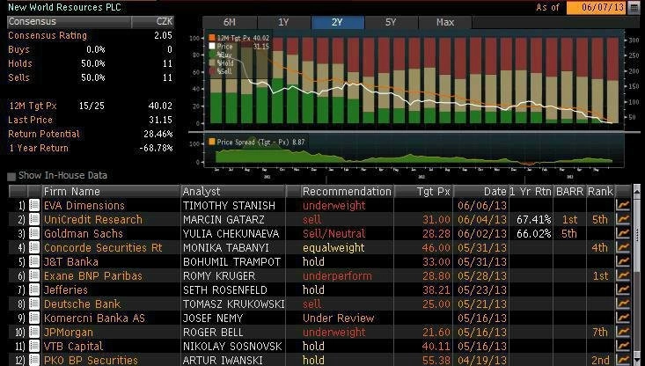The height and width of the screenshot is (366, 645).
Task: Click the 67.41% one-year return cell
Action: tap(533, 220)
